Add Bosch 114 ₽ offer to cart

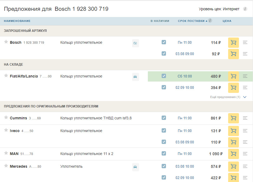[233, 43]
